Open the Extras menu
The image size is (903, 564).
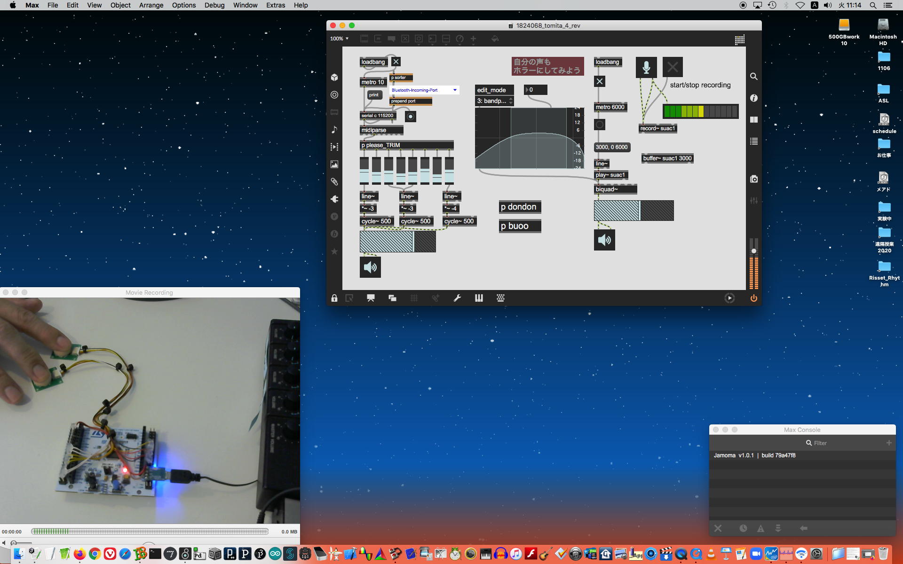click(275, 5)
